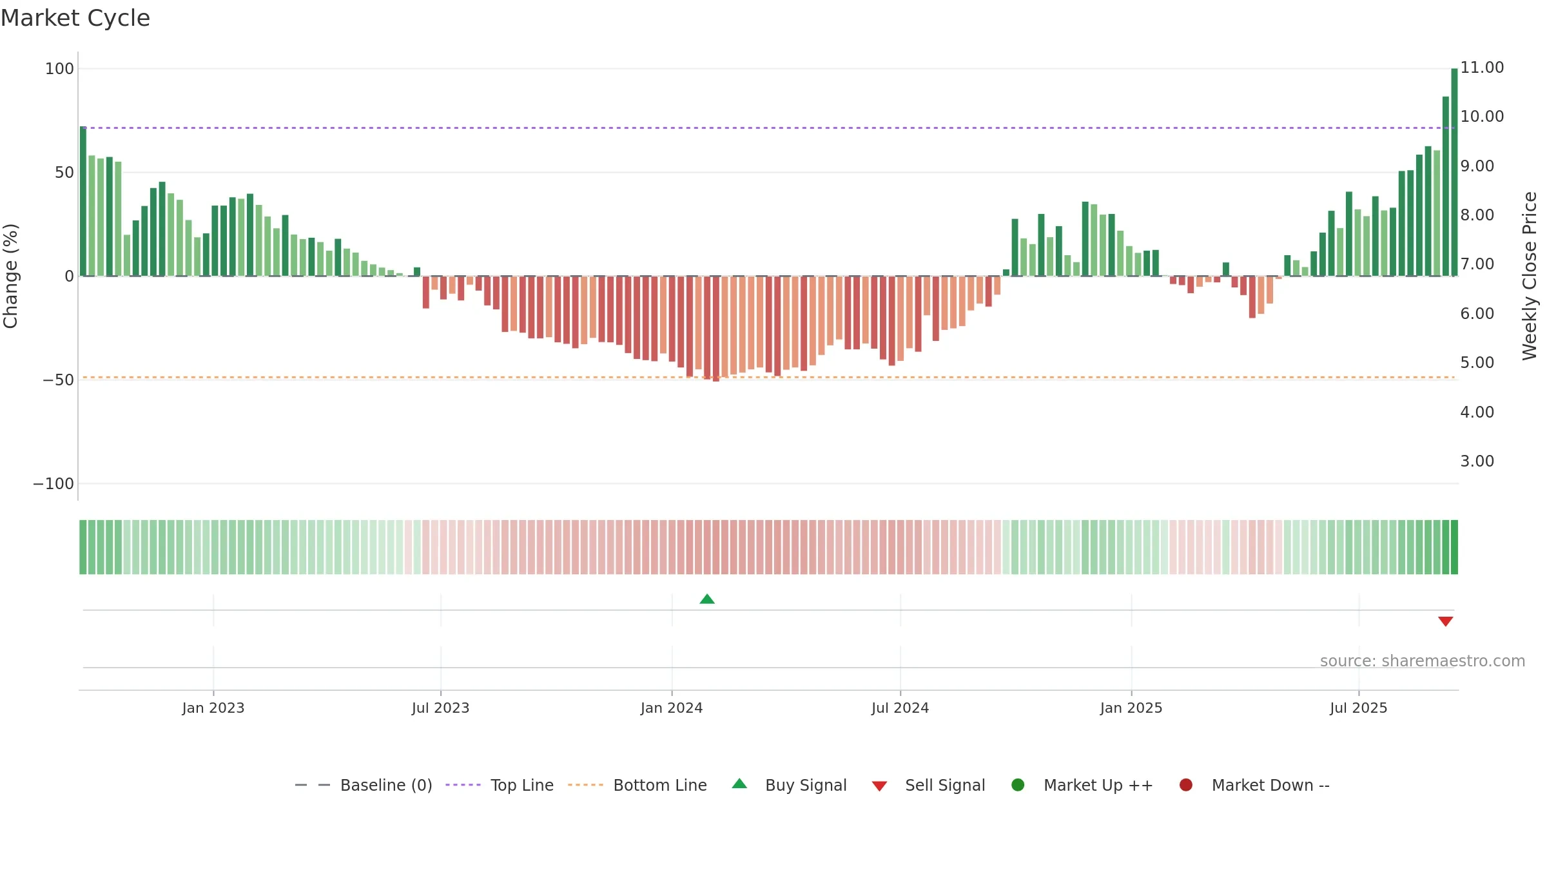This screenshot has height=870, width=1547.
Task: Click the green circle Market Up icon
Action: pos(1018,785)
